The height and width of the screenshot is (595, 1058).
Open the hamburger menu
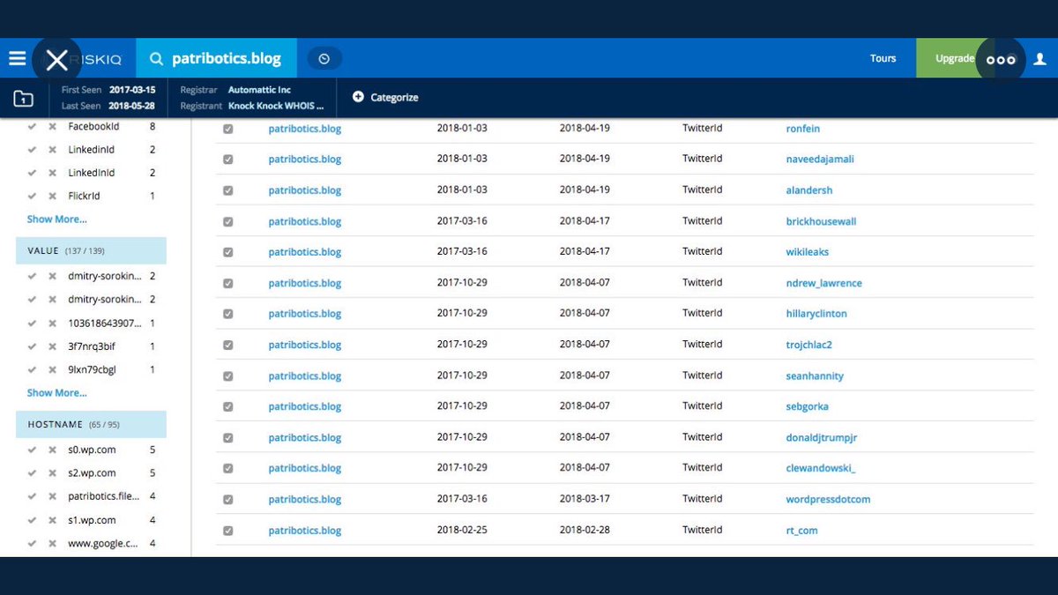[17, 59]
